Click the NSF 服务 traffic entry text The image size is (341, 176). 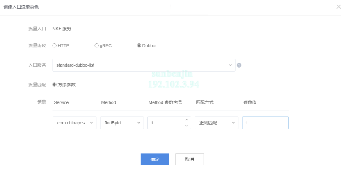pos(62,29)
